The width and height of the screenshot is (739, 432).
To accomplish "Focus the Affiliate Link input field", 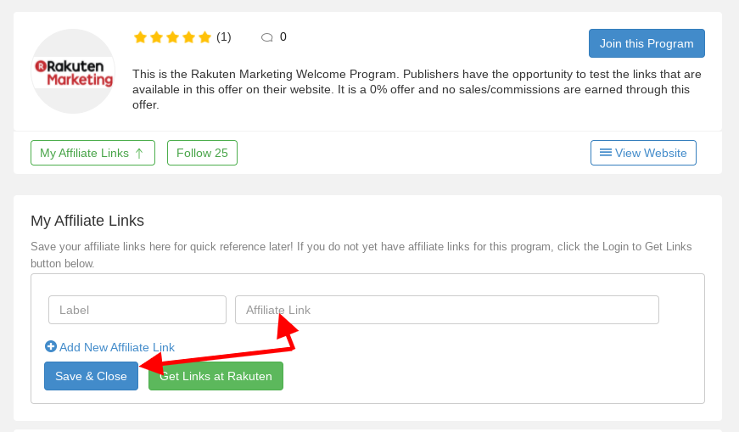I will pos(447,310).
